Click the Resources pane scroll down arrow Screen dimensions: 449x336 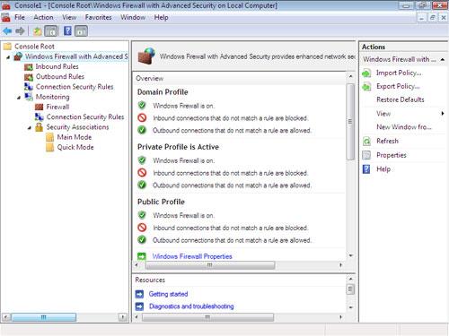[x=350, y=307]
